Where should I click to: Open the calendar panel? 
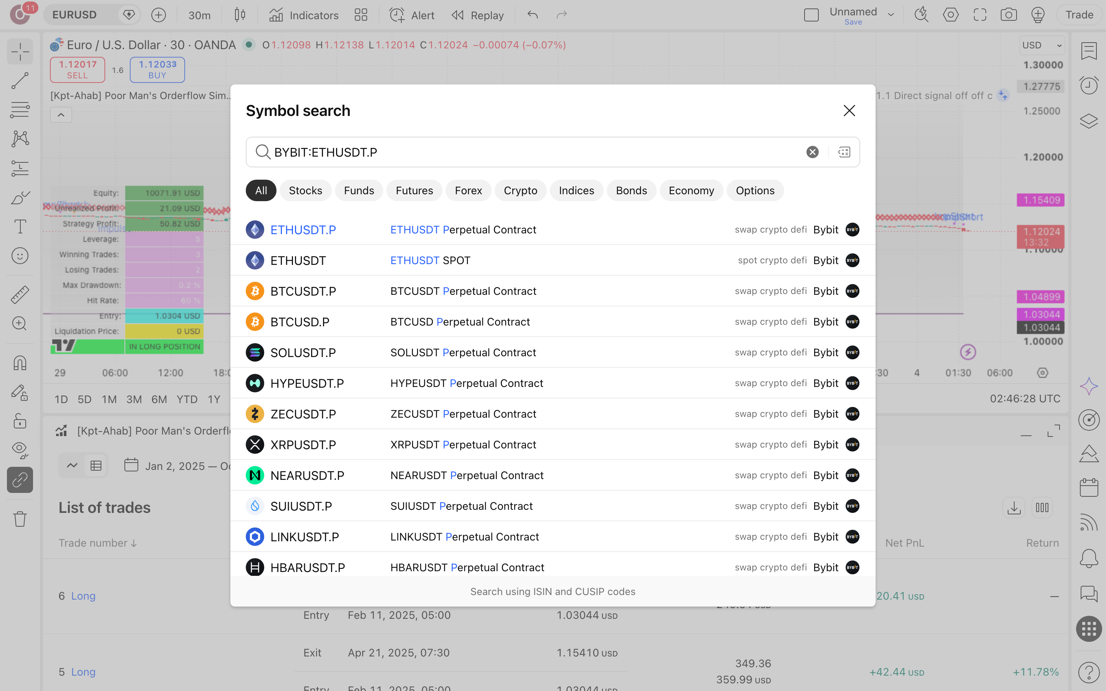[1089, 488]
